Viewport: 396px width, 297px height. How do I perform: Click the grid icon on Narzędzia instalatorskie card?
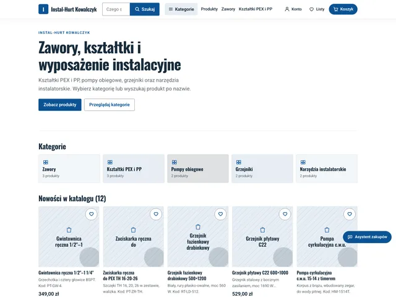(303, 162)
